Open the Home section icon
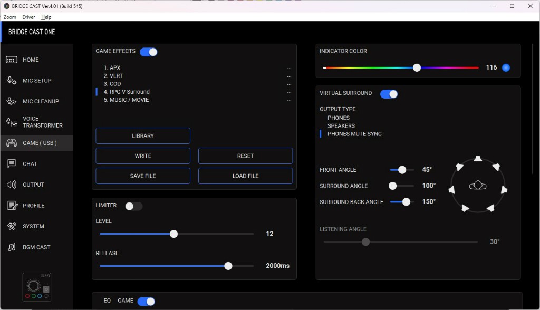Viewport: 540px width, 310px height. (x=12, y=60)
